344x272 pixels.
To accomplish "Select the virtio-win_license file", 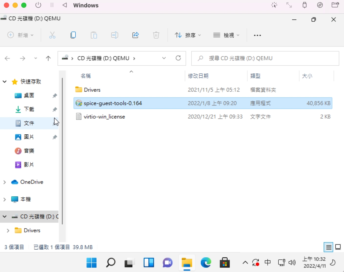I will [203, 117].
